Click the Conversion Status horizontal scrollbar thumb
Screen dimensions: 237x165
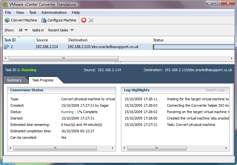[55, 148]
